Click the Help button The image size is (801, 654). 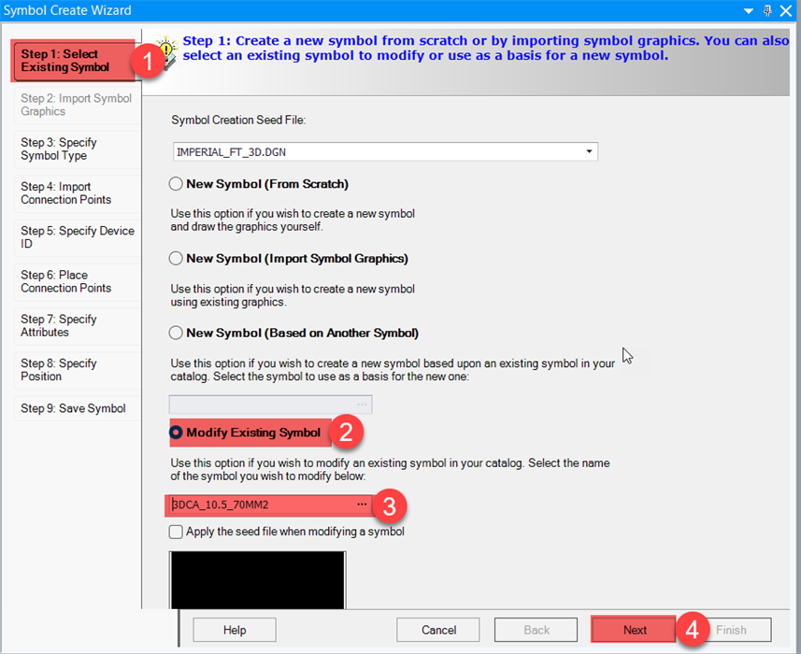(x=235, y=630)
